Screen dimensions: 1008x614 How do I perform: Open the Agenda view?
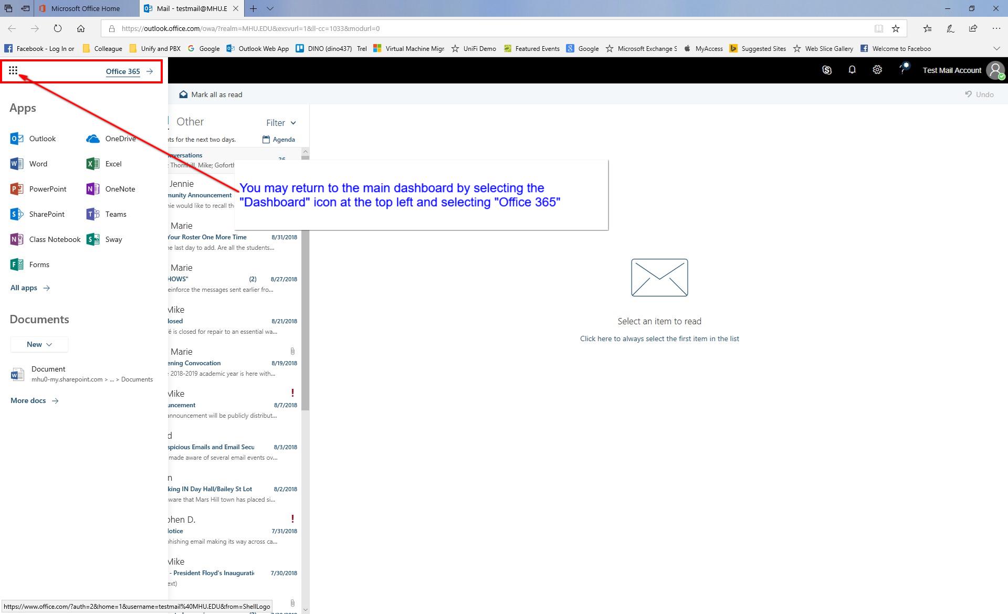coord(279,139)
